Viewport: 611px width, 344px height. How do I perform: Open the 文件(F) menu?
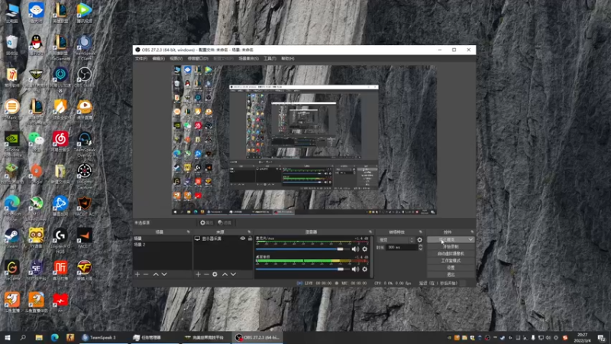point(141,58)
